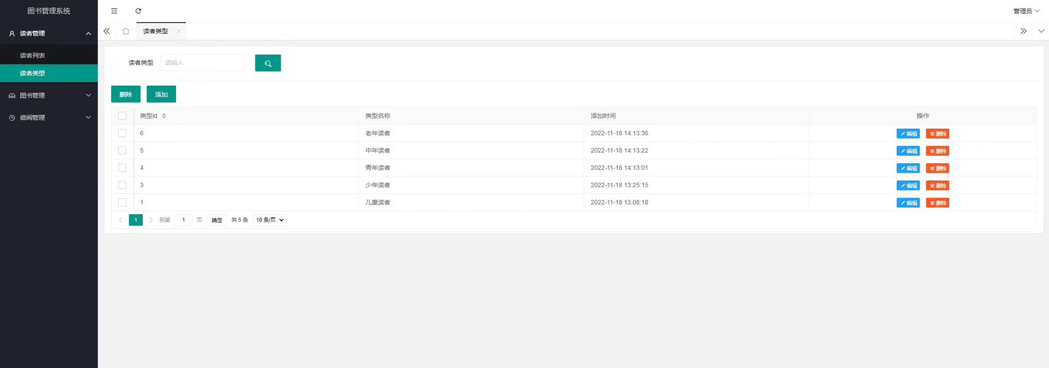Edit the 青年读者 row
Image resolution: width=1049 pixels, height=368 pixels.
[x=908, y=169]
